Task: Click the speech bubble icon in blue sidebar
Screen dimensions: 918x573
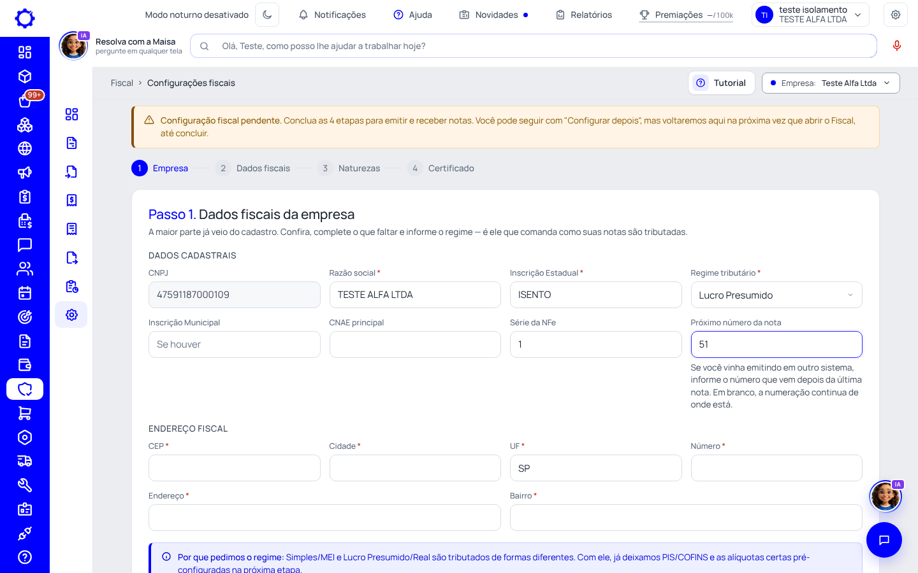Action: coord(25,244)
